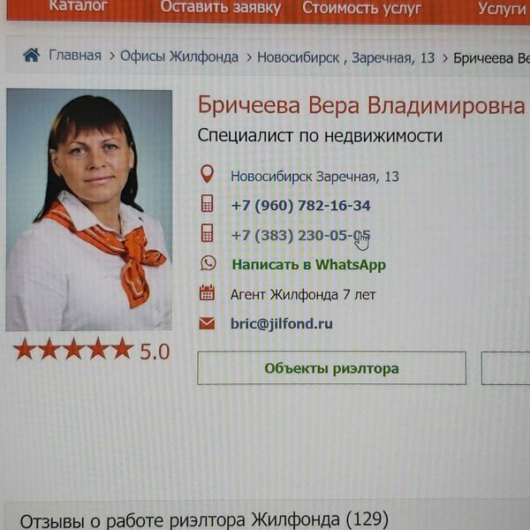Click the five-star rating icons

[x=73, y=349]
